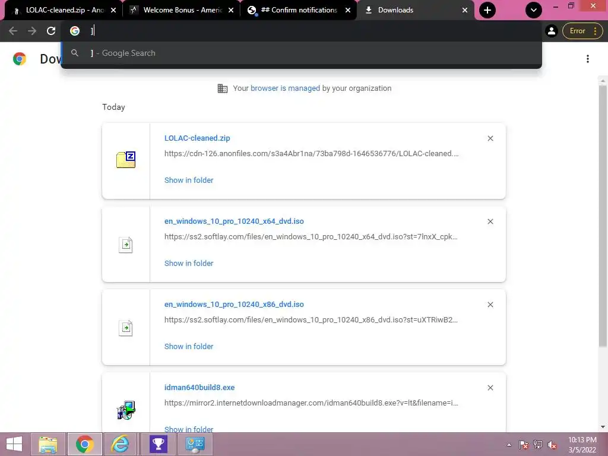The height and width of the screenshot is (456, 608).
Task: Click softlay URL for x86 iso
Action: 311,320
